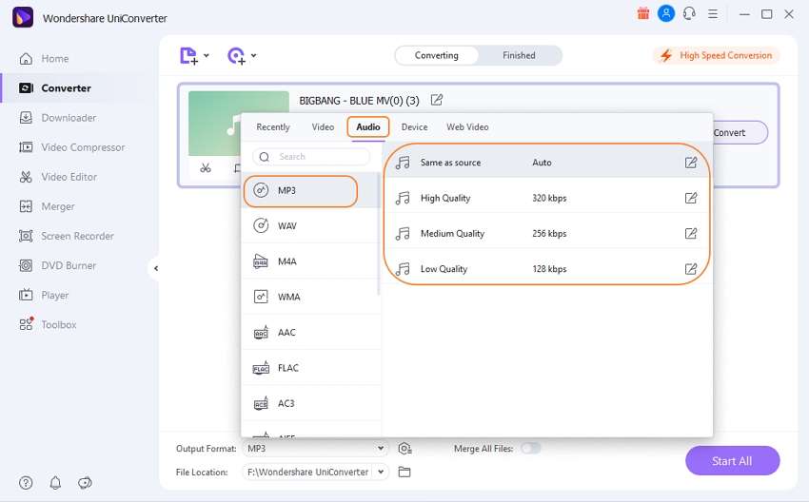Select the Same as source preset

pyautogui.click(x=547, y=163)
